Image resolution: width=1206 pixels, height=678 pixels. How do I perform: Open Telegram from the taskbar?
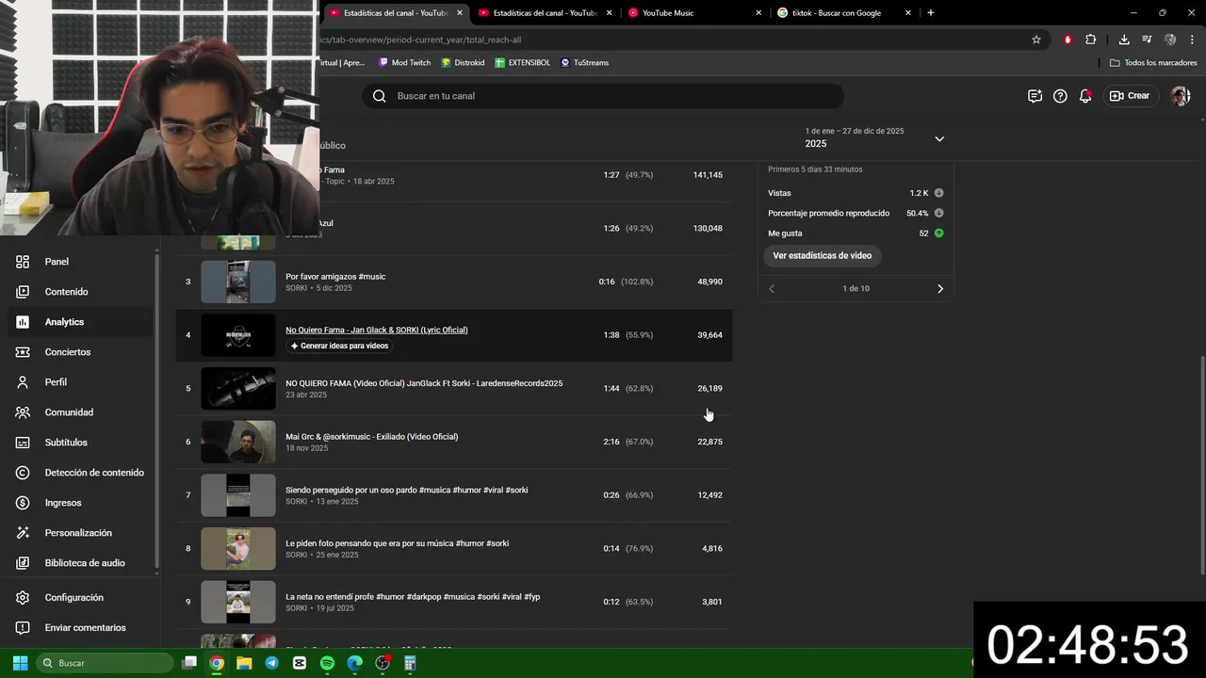[272, 663]
